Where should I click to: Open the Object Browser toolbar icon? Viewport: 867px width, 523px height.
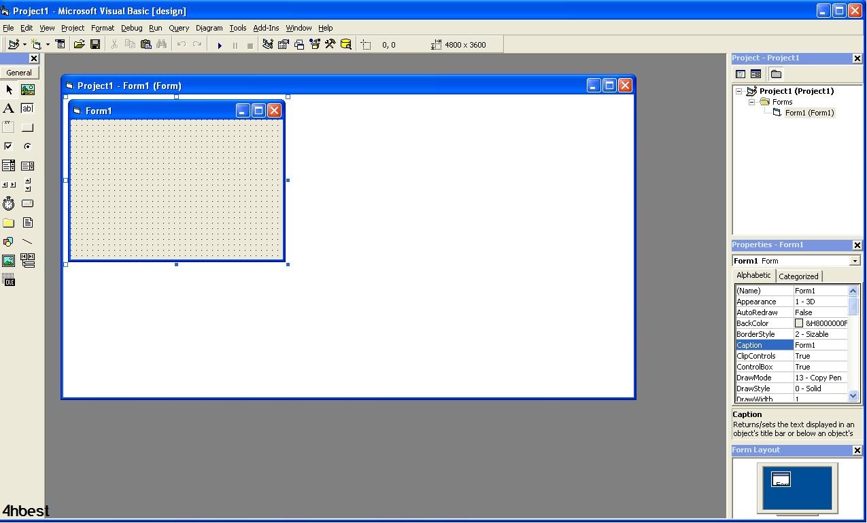click(x=314, y=45)
